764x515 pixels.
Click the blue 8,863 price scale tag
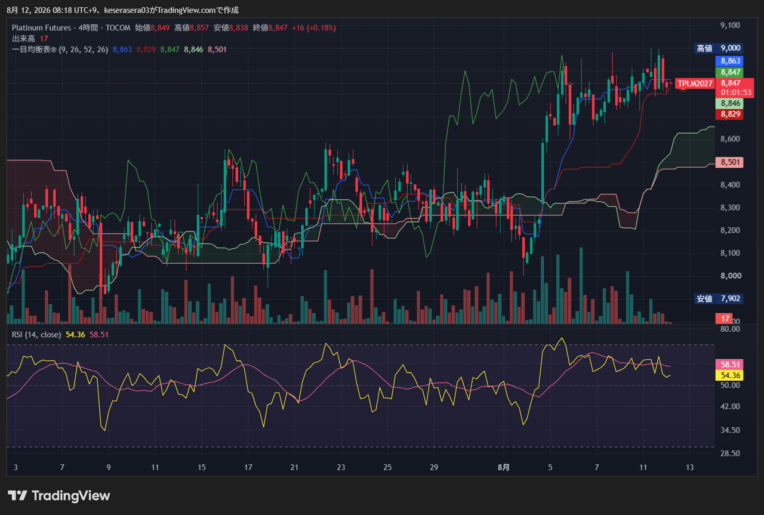pyautogui.click(x=729, y=61)
